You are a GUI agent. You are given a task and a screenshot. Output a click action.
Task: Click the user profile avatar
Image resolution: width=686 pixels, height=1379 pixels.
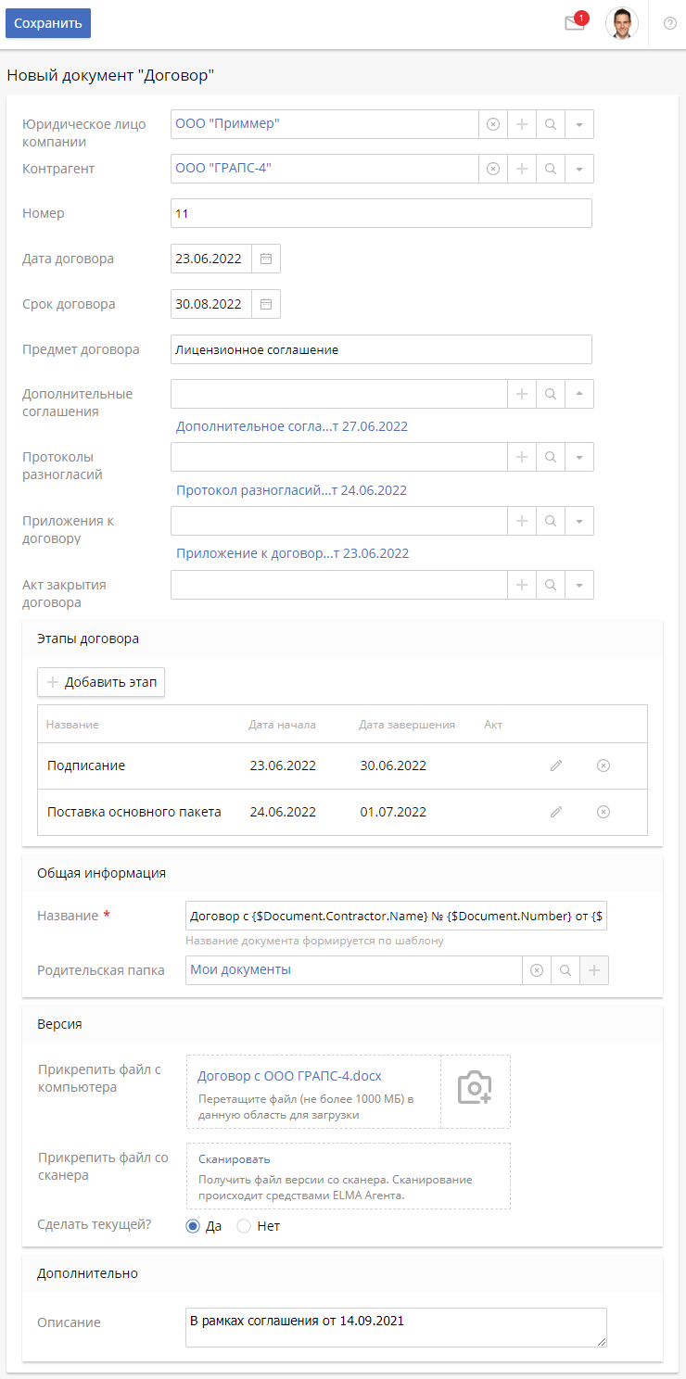click(622, 23)
